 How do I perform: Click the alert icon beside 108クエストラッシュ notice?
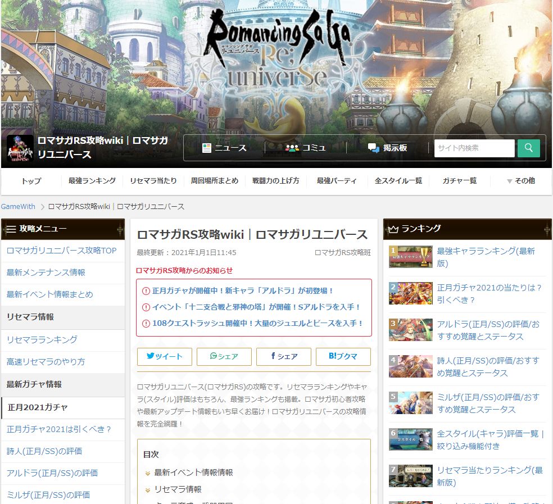tap(146, 324)
